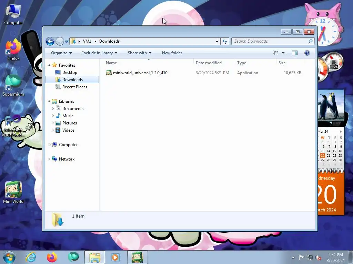Open Windows Media Player from taskbar
This screenshot has width=353, height=264.
(x=116, y=257)
